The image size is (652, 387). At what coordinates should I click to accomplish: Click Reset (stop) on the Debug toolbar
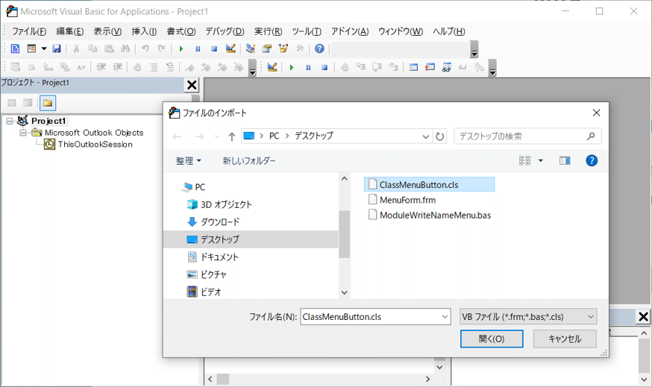pos(325,67)
